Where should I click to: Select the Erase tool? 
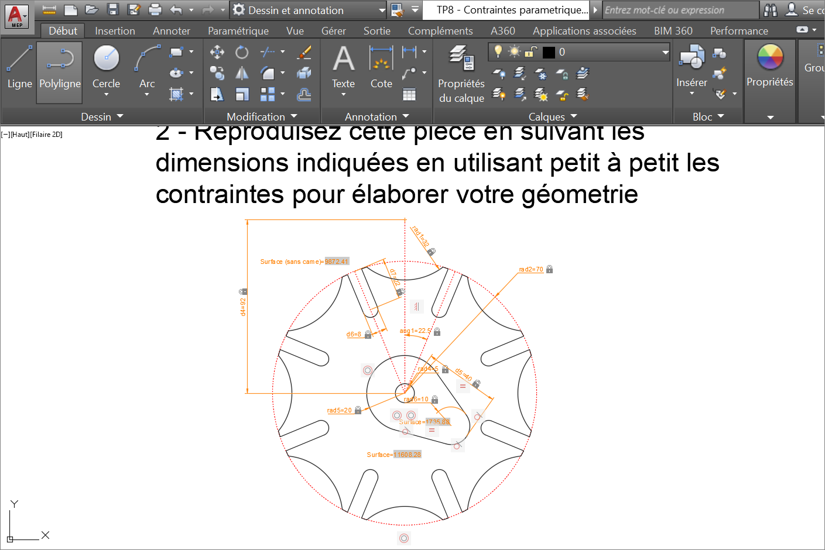(x=304, y=52)
